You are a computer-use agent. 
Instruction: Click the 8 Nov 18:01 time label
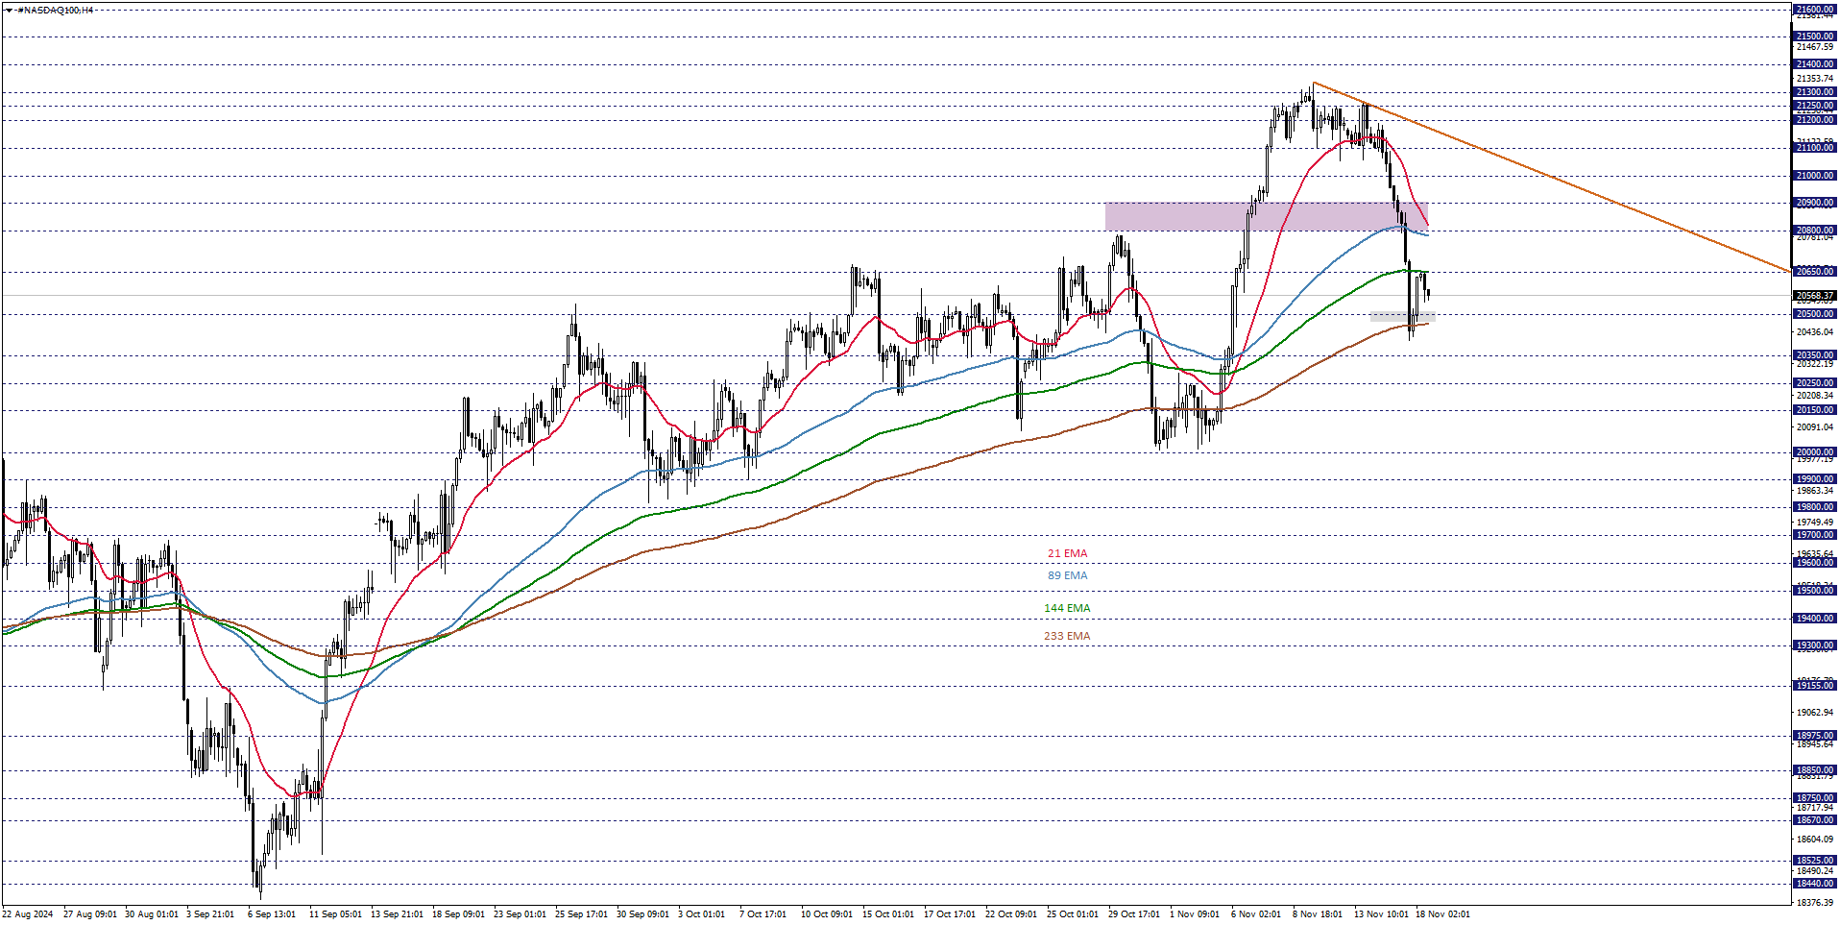[1318, 914]
